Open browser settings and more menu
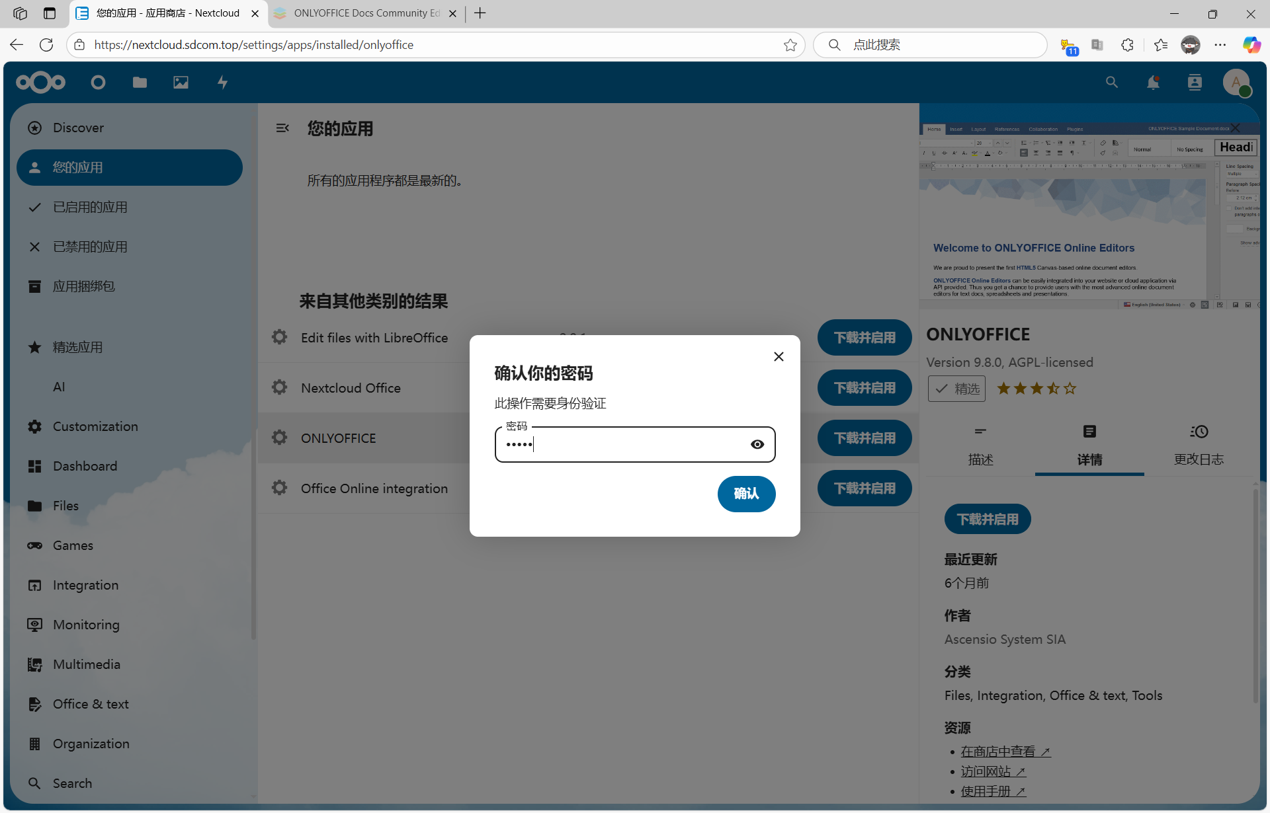1270x813 pixels. [1220, 45]
